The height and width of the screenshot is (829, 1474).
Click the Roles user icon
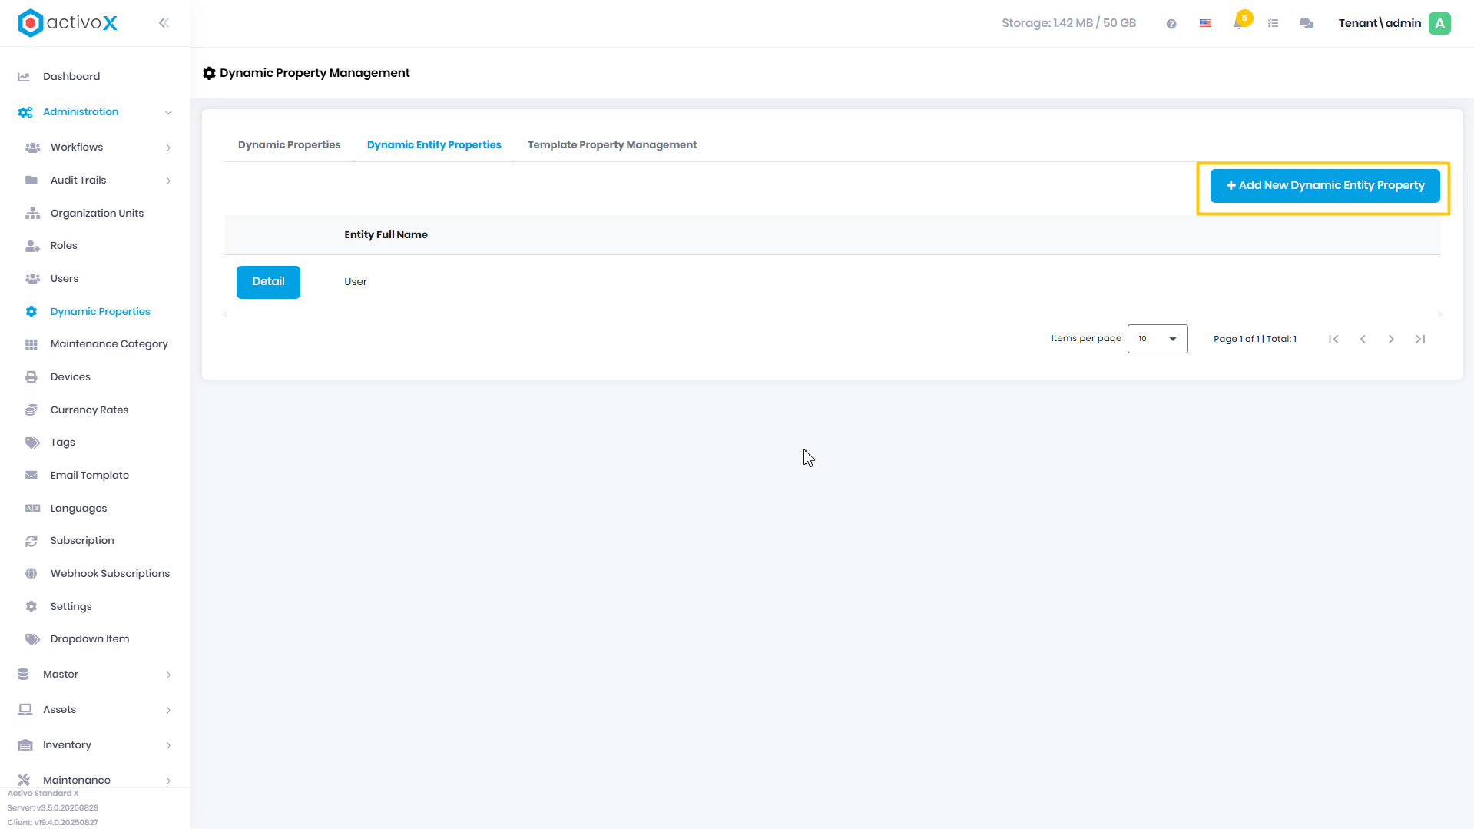(x=32, y=246)
